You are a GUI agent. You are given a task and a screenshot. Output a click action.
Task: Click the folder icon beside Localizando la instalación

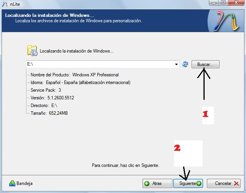coord(32,51)
